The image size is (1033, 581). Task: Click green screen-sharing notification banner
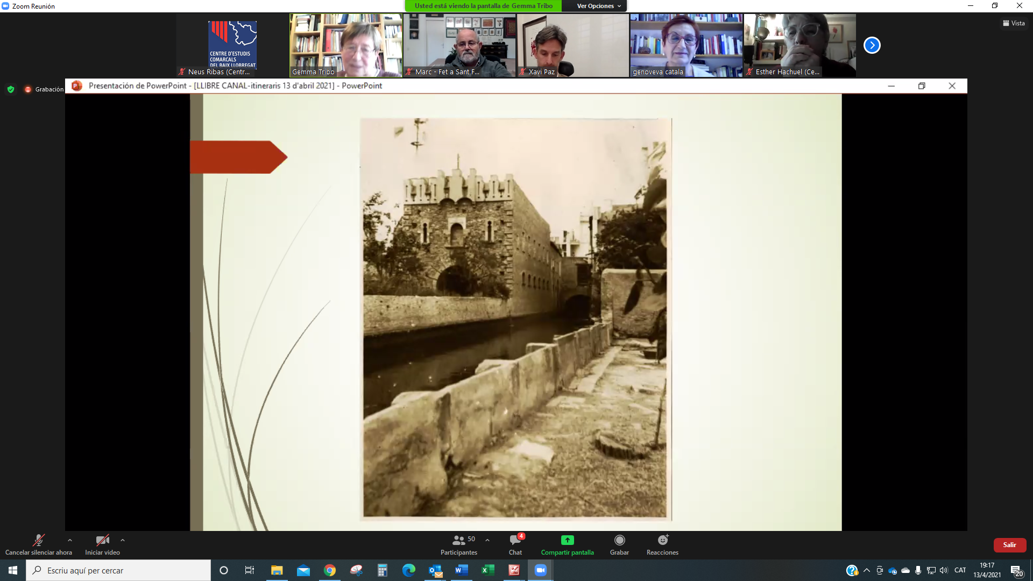tap(483, 6)
